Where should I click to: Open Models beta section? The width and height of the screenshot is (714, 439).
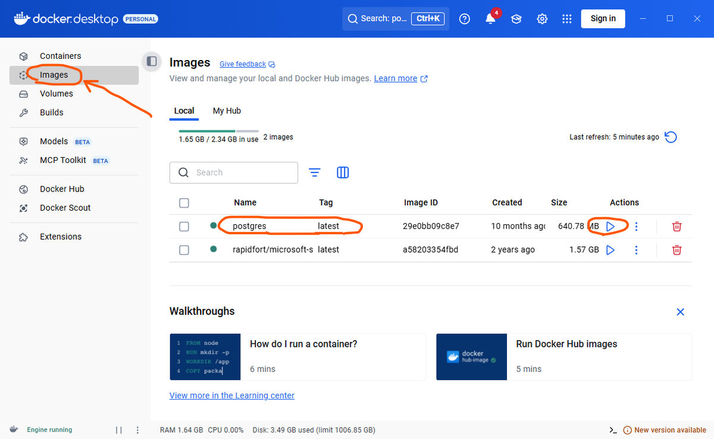pos(74,142)
